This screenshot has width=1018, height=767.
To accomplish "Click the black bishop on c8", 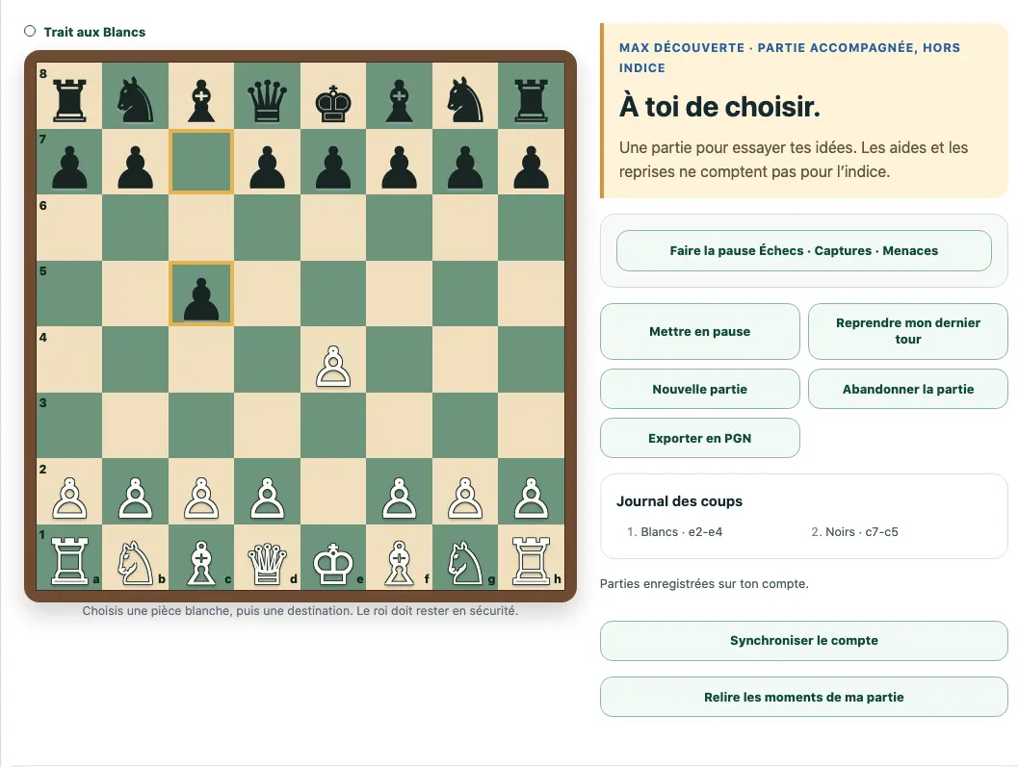I will point(201,95).
